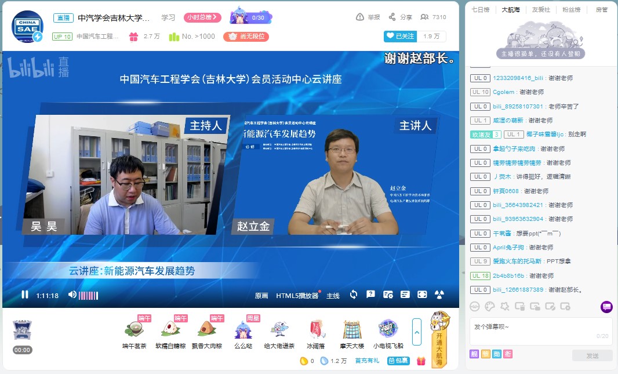This screenshot has width=618, height=374.
Task: Mute the player volume speaker icon
Action: pyautogui.click(x=72, y=295)
